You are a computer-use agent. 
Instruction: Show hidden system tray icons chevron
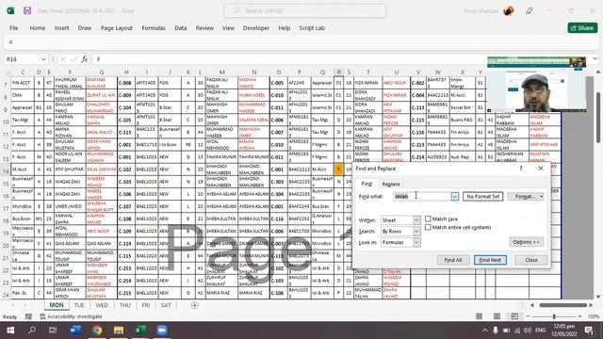pos(484,331)
